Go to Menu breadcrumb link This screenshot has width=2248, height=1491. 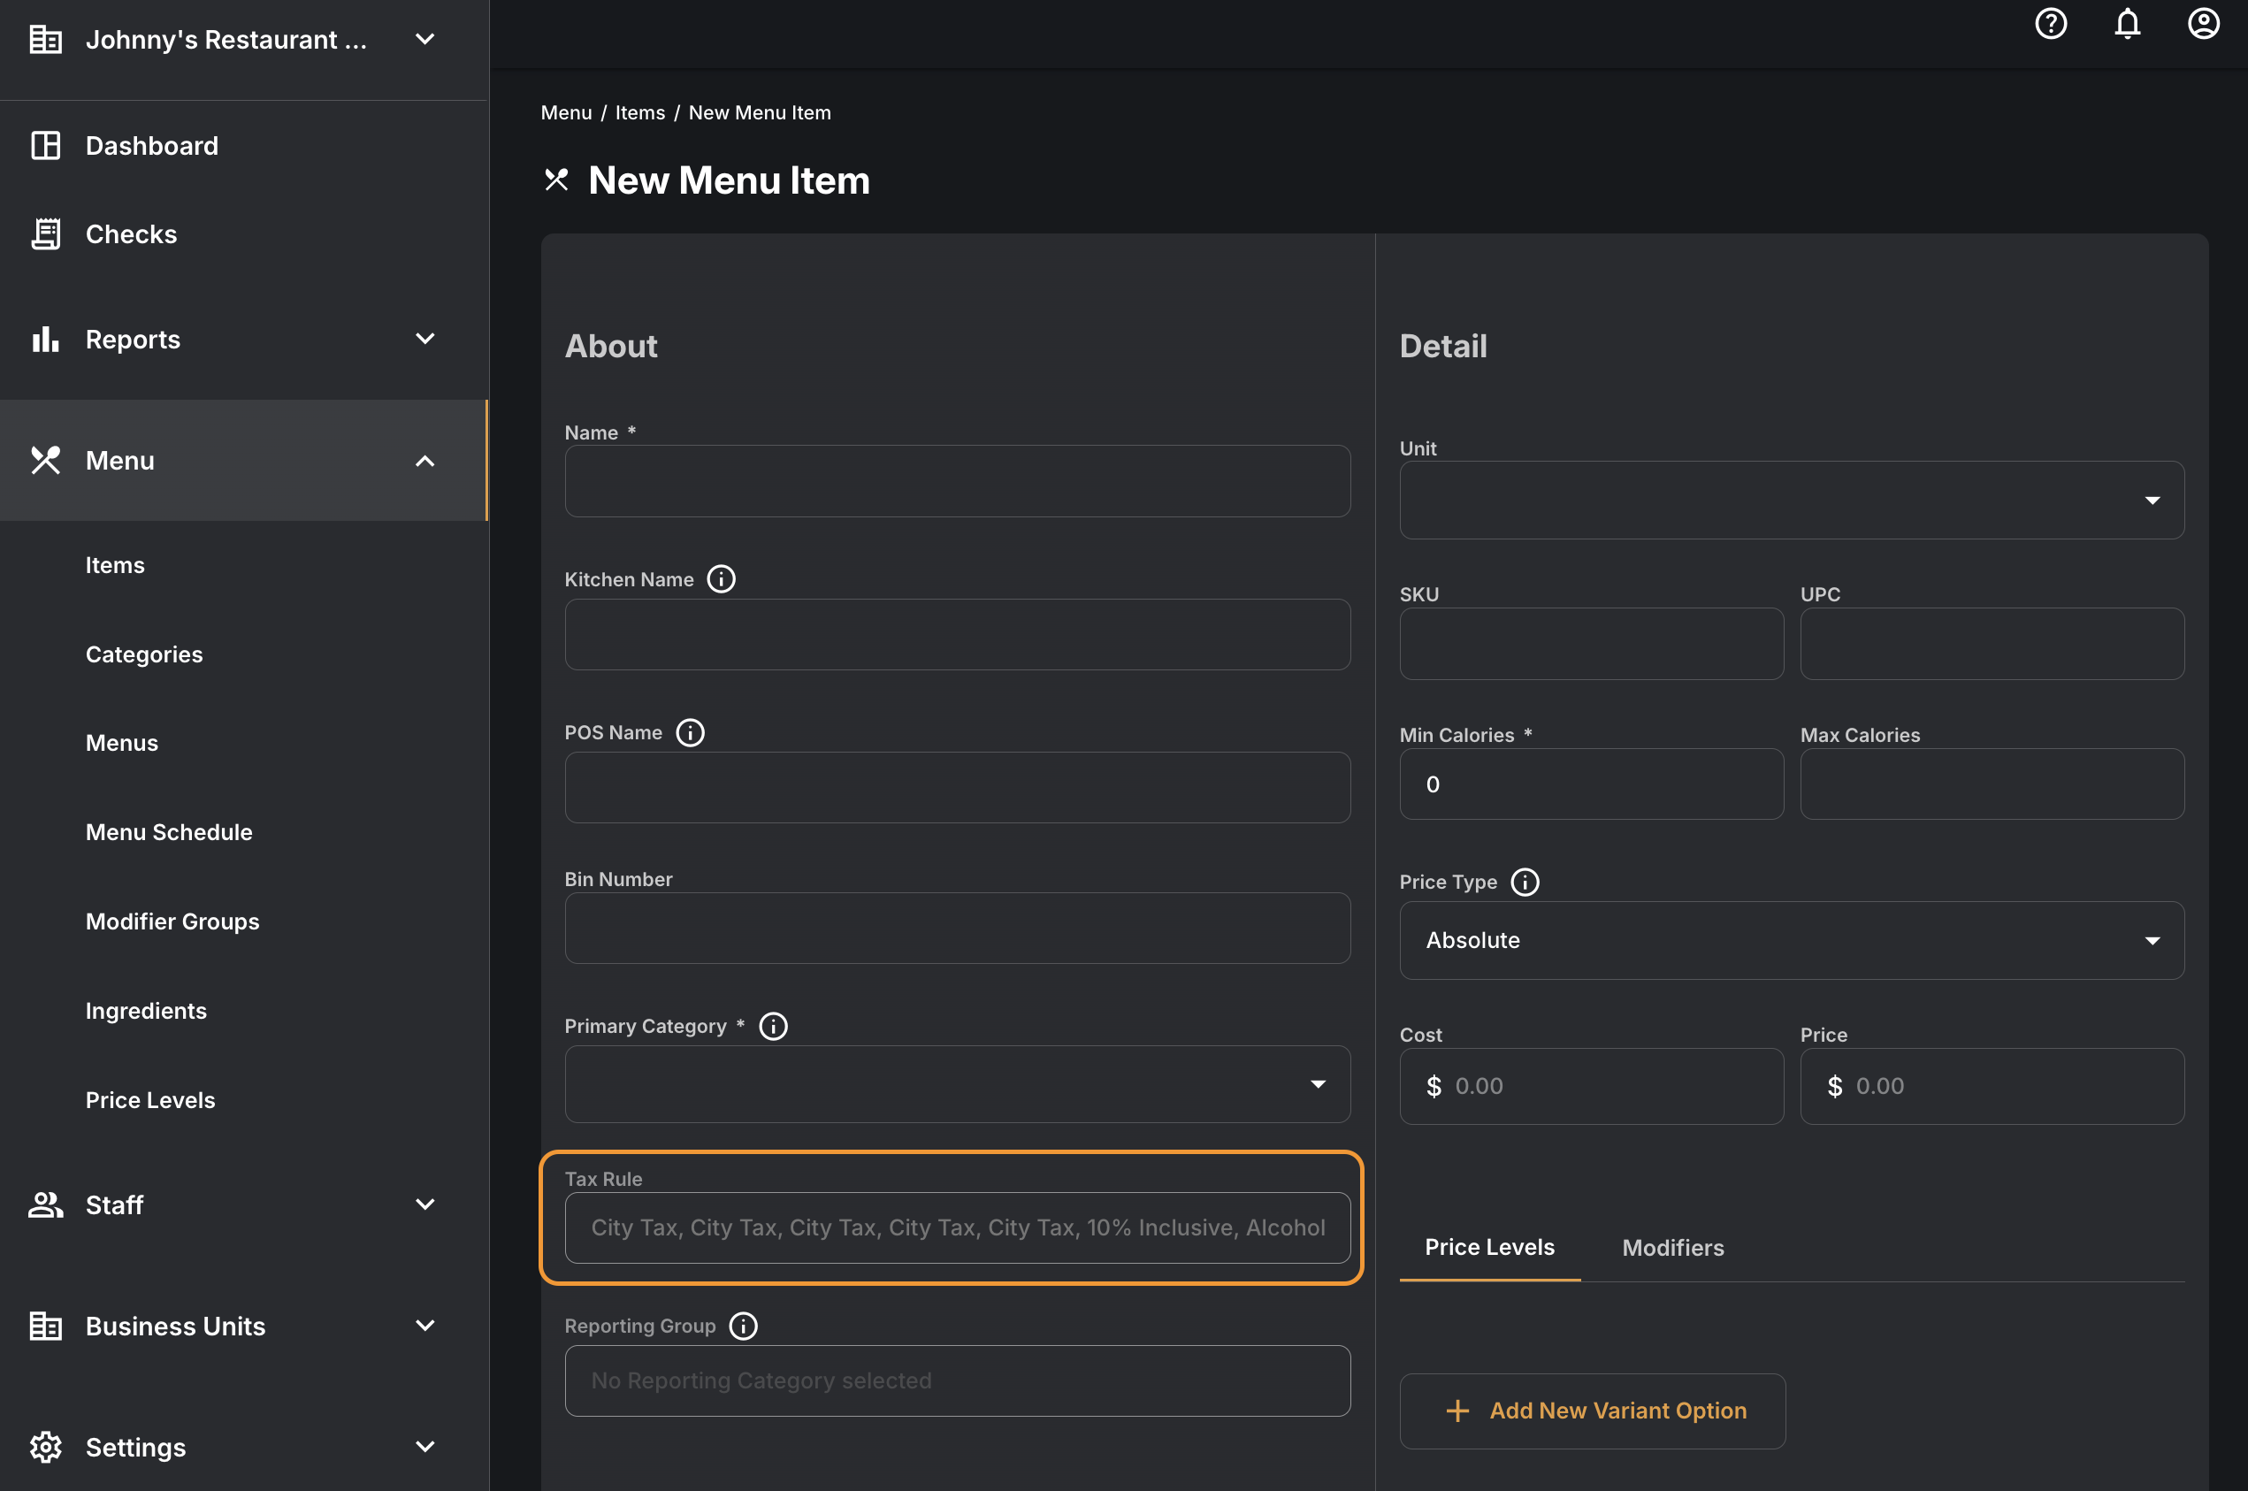pos(566,112)
